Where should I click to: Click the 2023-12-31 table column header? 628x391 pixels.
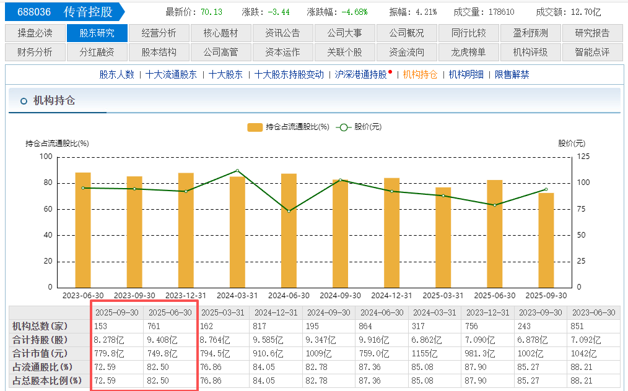[x=488, y=312]
